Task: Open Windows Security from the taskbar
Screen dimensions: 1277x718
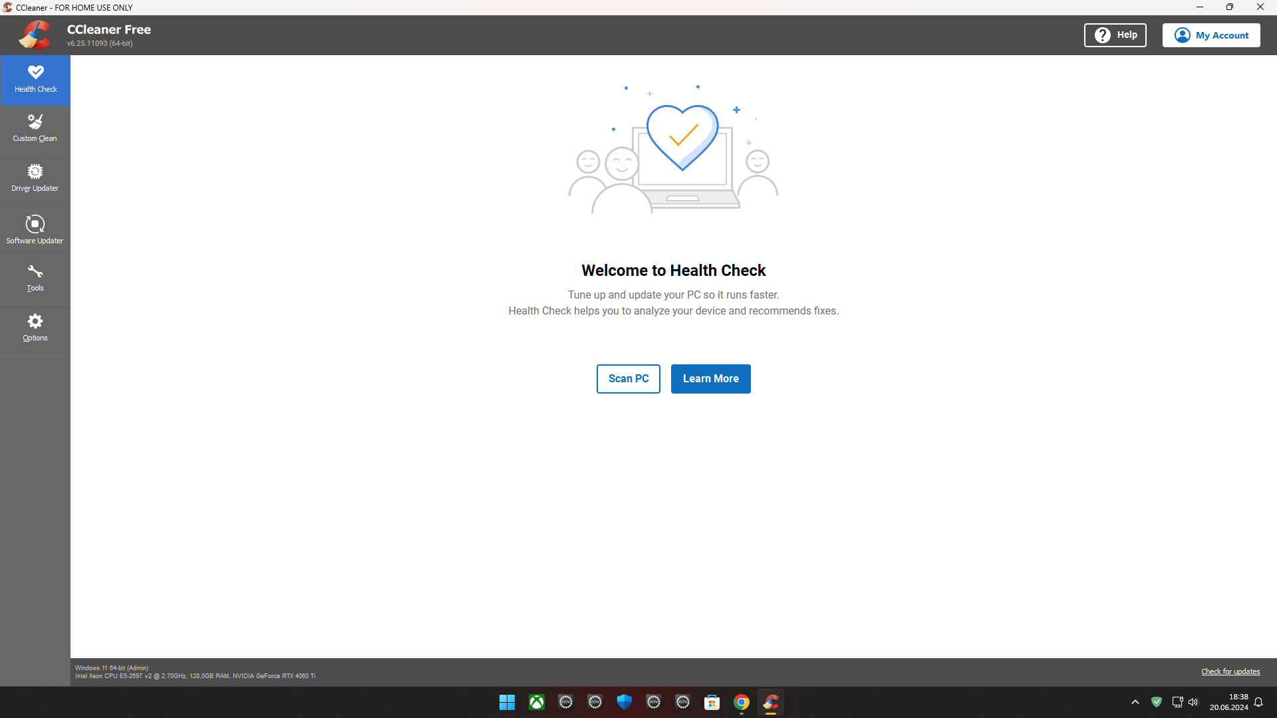Action: [x=625, y=702]
